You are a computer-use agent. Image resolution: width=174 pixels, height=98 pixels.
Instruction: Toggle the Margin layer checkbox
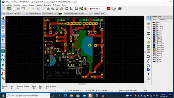[x=156, y=53]
